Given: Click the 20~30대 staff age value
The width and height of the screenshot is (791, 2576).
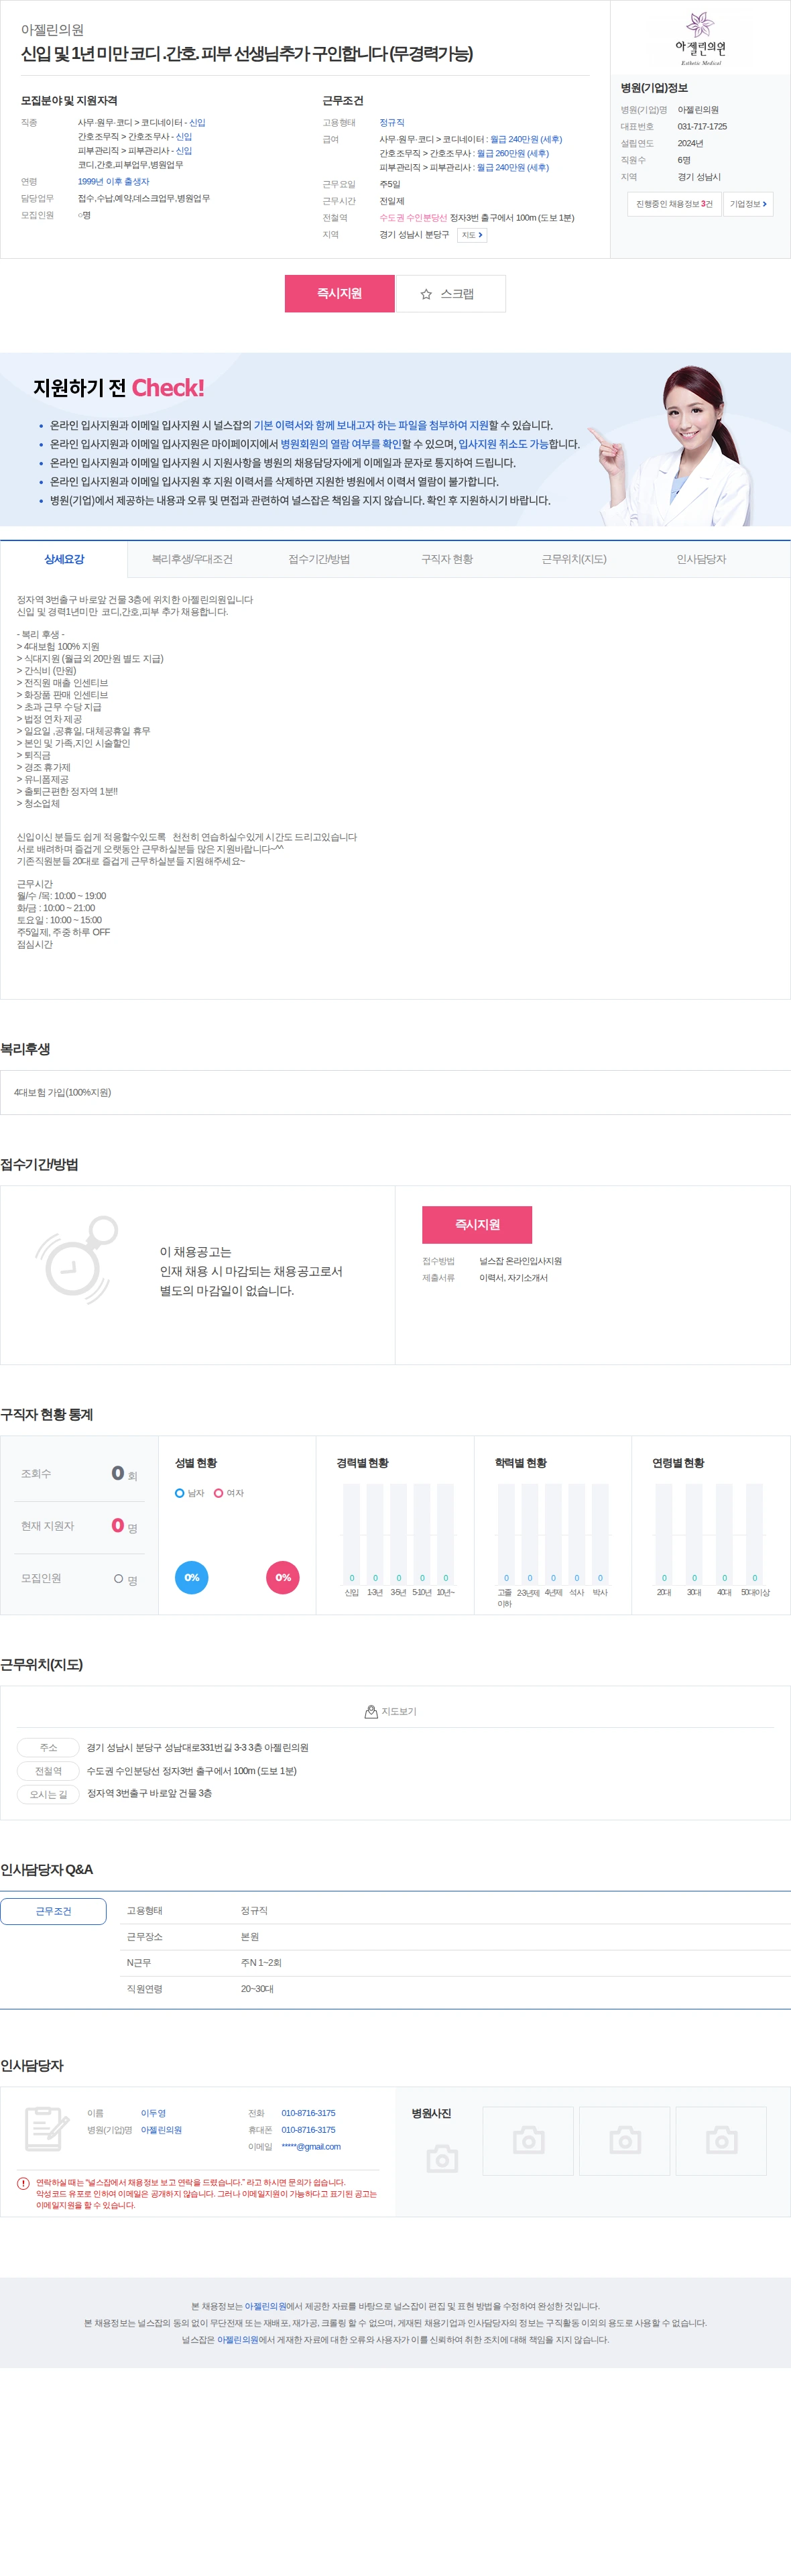Looking at the screenshot, I should (x=257, y=1988).
